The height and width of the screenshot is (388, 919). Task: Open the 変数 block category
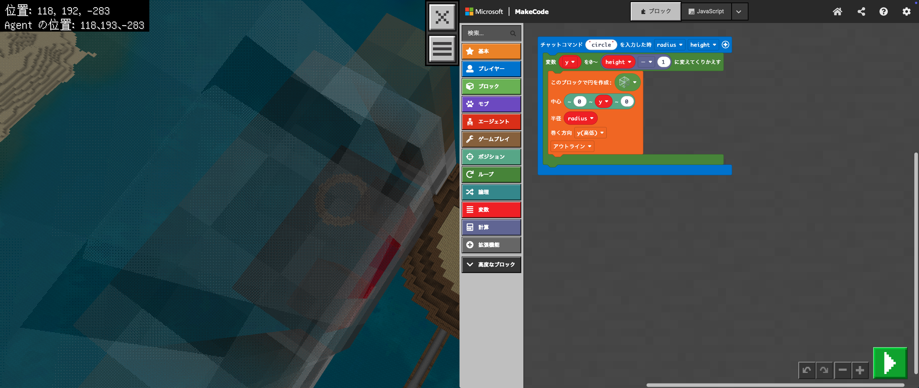(x=491, y=210)
